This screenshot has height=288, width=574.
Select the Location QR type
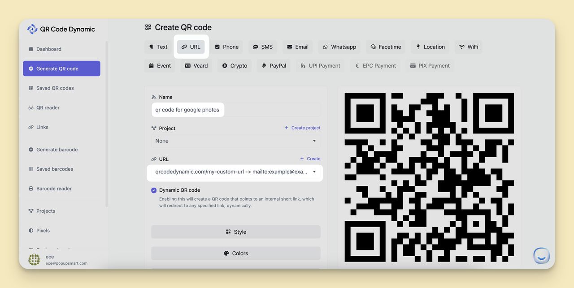point(430,47)
